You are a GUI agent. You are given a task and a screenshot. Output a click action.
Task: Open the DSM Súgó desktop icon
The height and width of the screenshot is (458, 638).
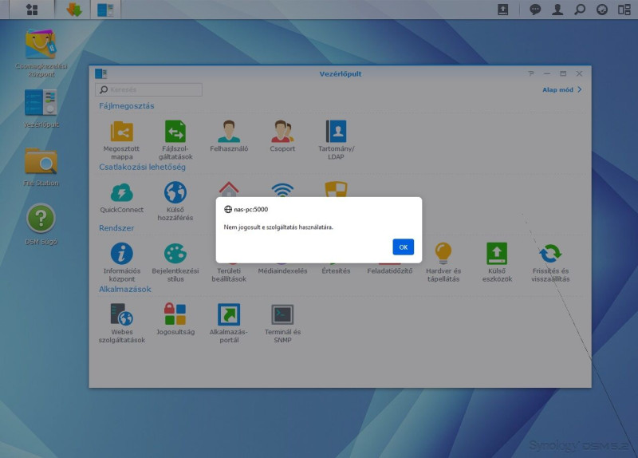[41, 219]
